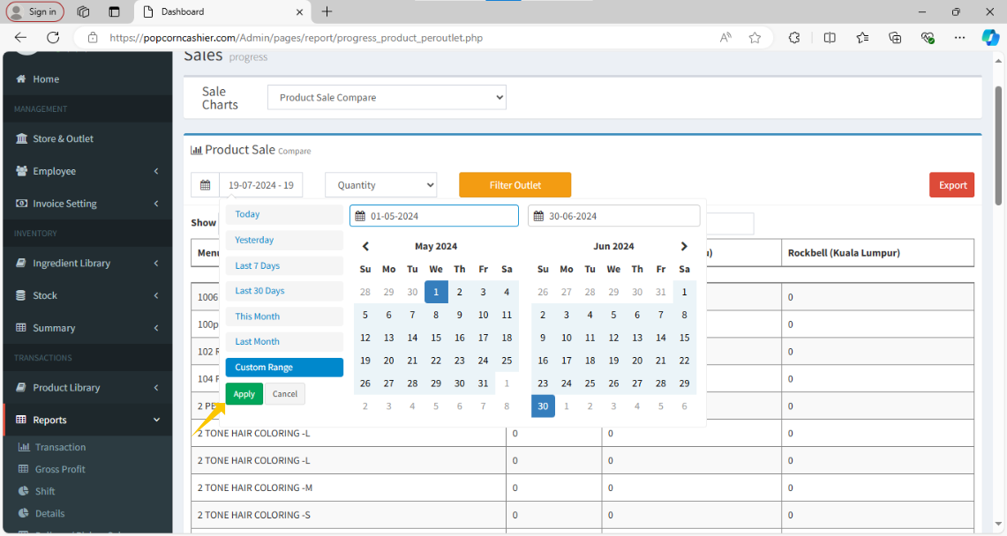Screen dimensions: 1007x536
Task: Expand Stock submenu chevron
Action: (156, 295)
